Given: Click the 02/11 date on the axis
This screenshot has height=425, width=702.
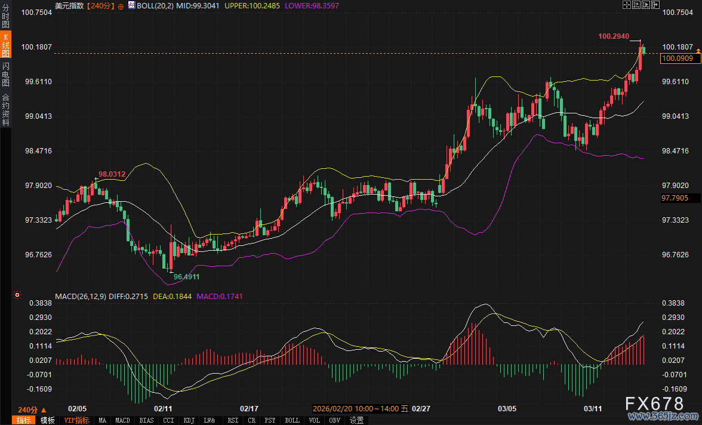Looking at the screenshot, I should point(163,409).
